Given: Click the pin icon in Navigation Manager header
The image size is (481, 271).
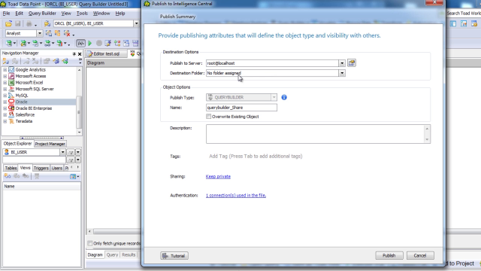Looking at the screenshot, I should [74, 53].
